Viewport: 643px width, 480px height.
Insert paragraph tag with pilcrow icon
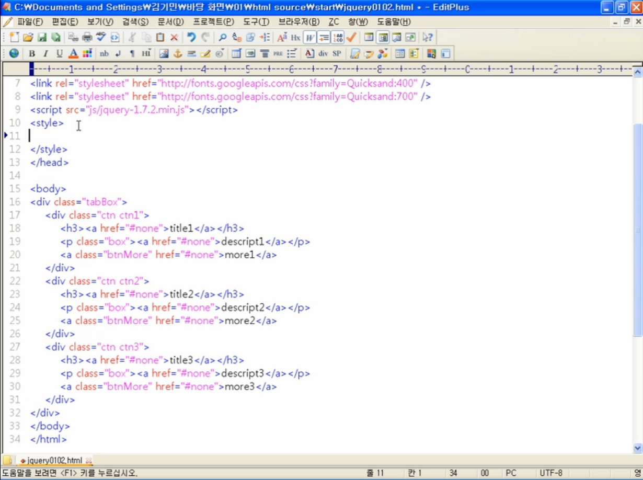(x=132, y=53)
